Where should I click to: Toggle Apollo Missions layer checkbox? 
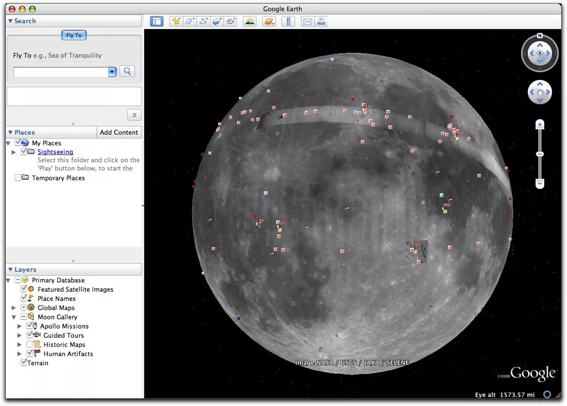[30, 326]
